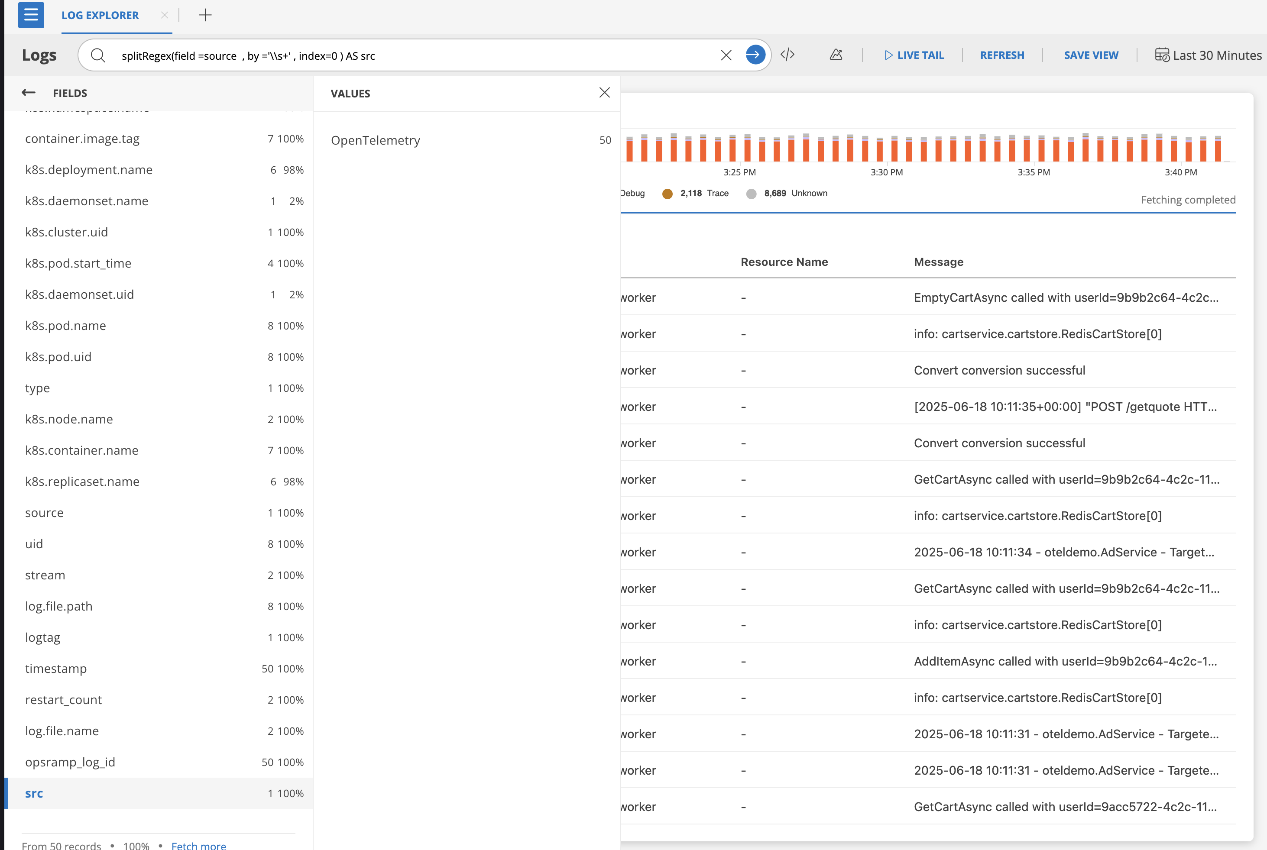Select the k8s.deployment.name field
Screen dimensions: 1267x850
pos(158,170)
